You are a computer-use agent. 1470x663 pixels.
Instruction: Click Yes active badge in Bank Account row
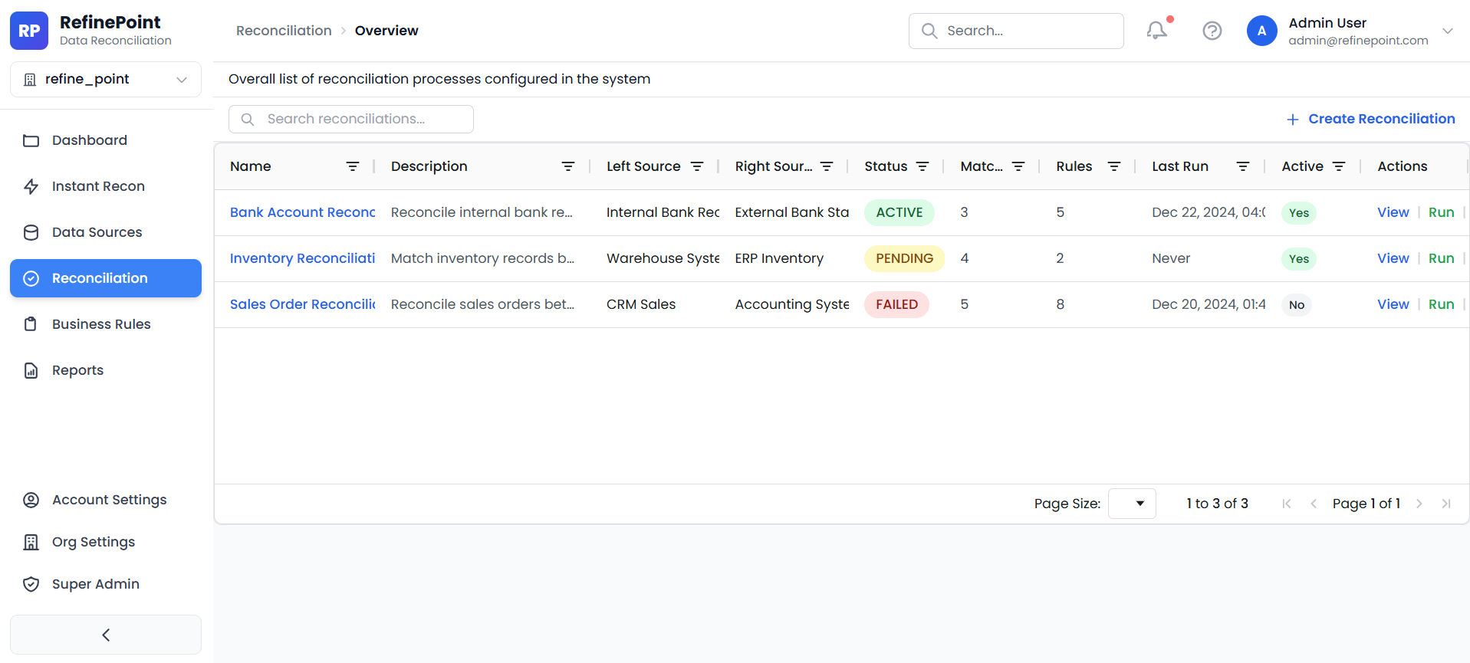pyautogui.click(x=1299, y=213)
